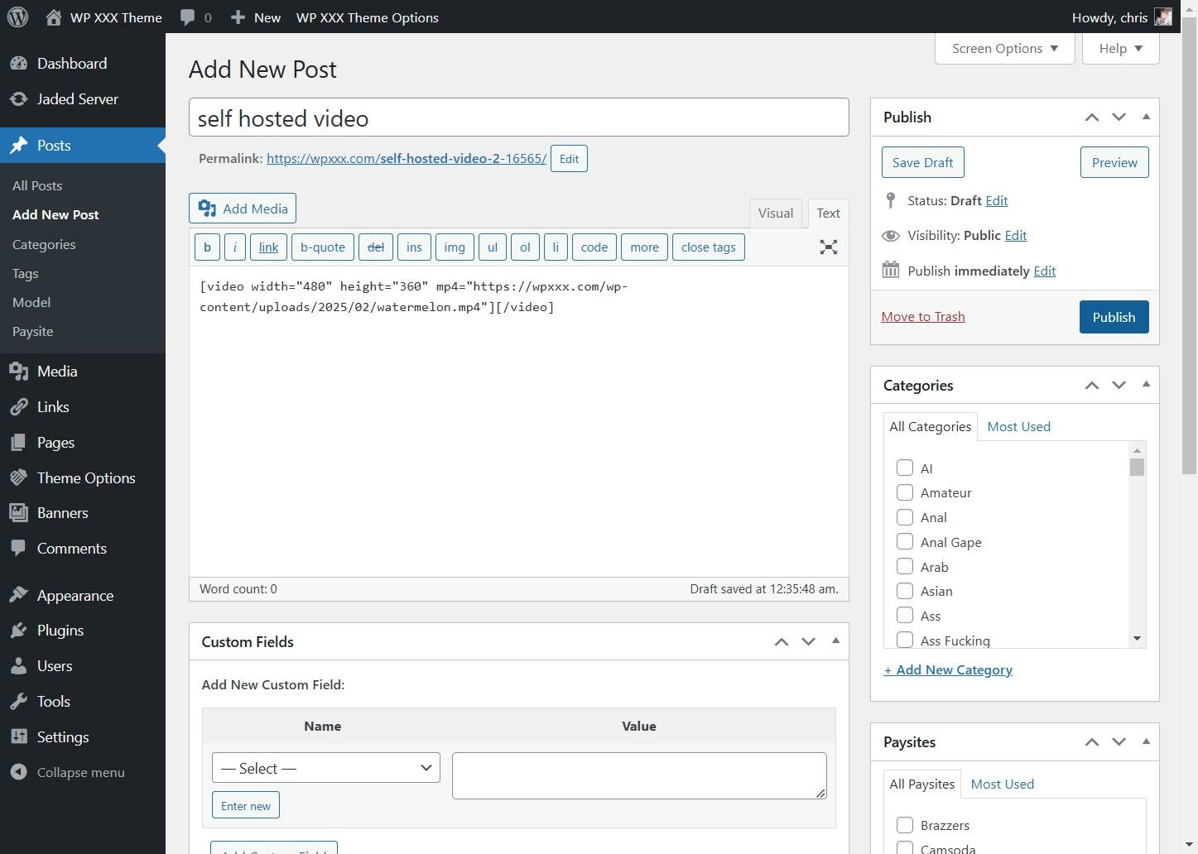The height and width of the screenshot is (854, 1198).
Task: Click inside the post title field
Action: click(x=519, y=118)
